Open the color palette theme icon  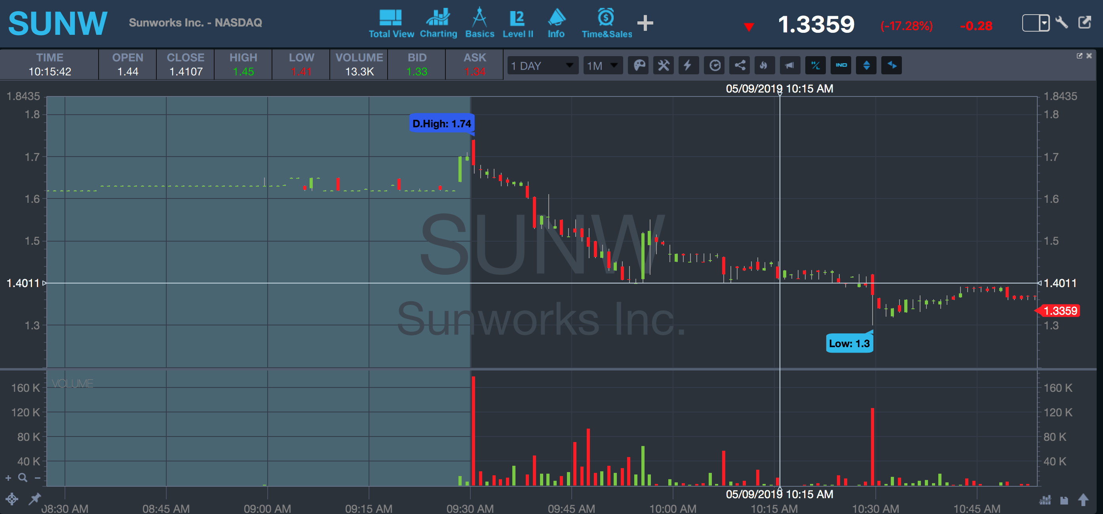pyautogui.click(x=639, y=65)
